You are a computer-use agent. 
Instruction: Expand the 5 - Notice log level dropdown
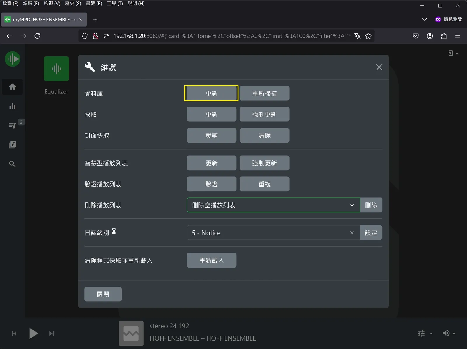273,233
